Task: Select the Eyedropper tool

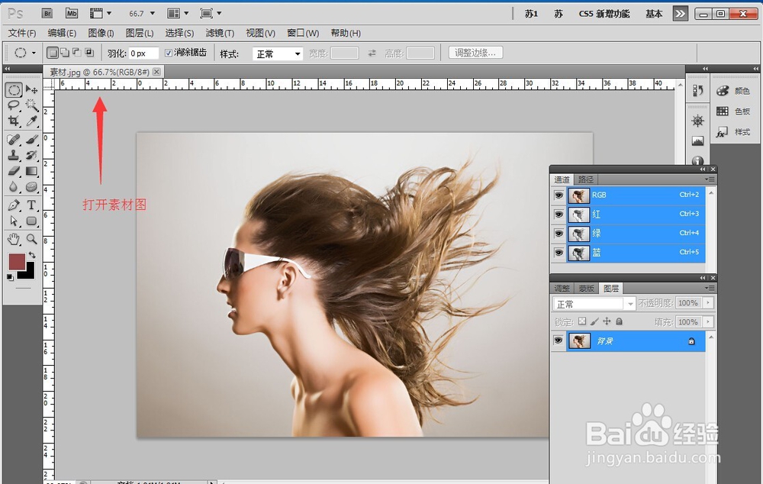Action: click(31, 121)
